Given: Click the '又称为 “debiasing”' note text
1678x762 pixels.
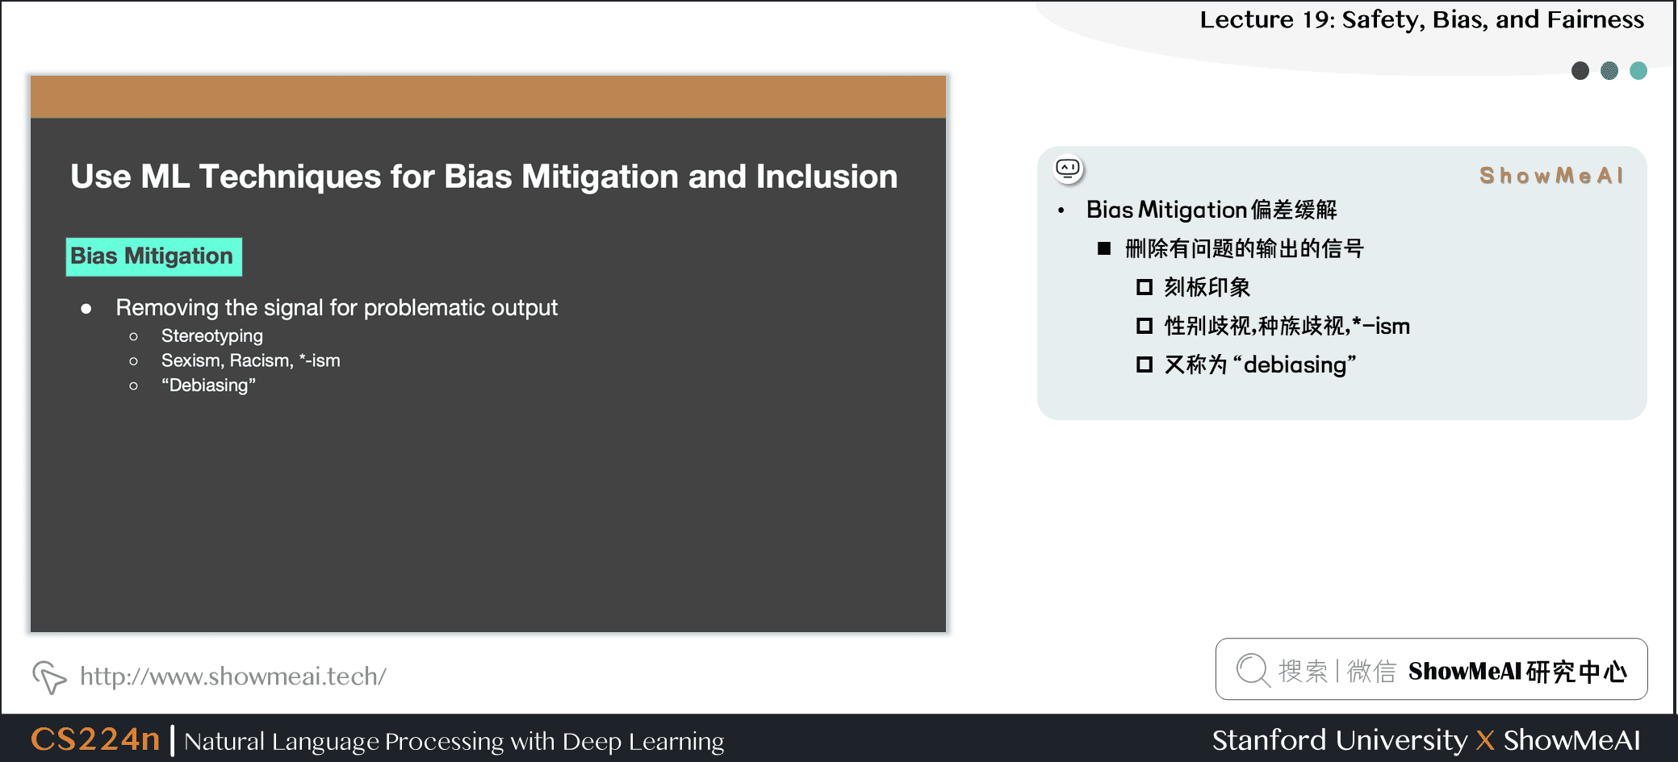Looking at the screenshot, I should (x=1260, y=364).
